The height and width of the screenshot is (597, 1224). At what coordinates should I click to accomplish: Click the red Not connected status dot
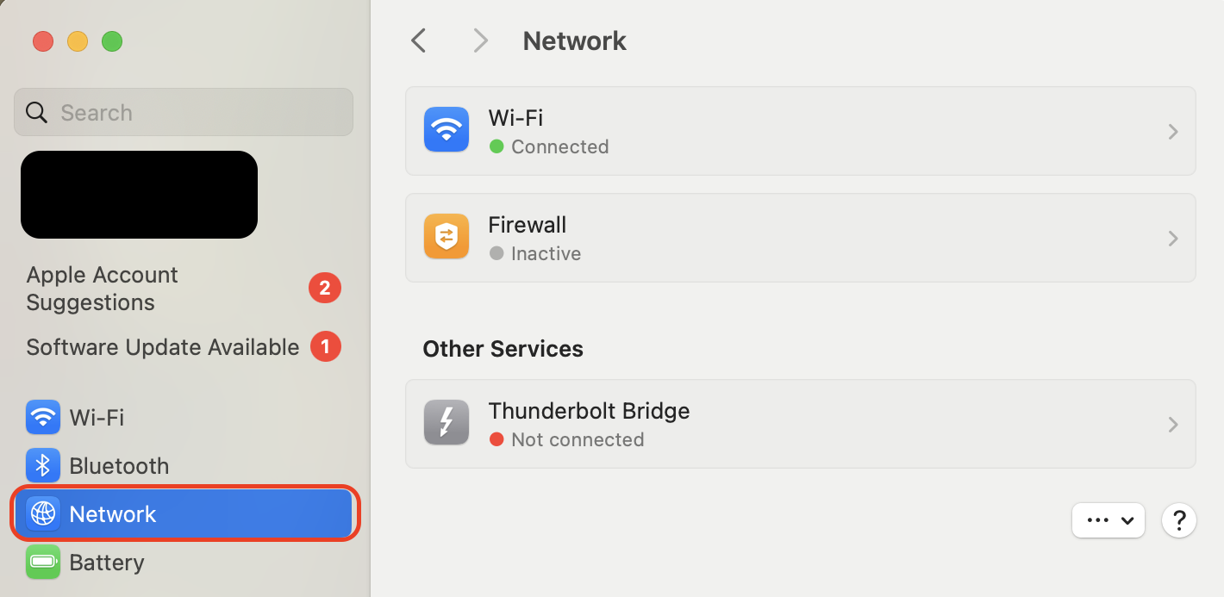tap(496, 439)
